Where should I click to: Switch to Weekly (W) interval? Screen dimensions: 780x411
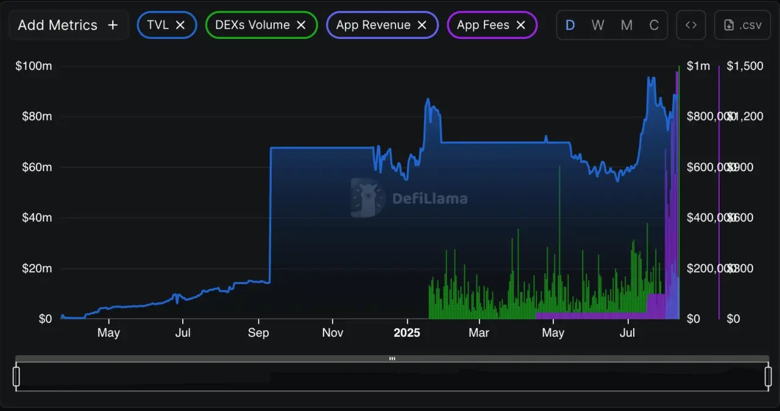click(598, 25)
